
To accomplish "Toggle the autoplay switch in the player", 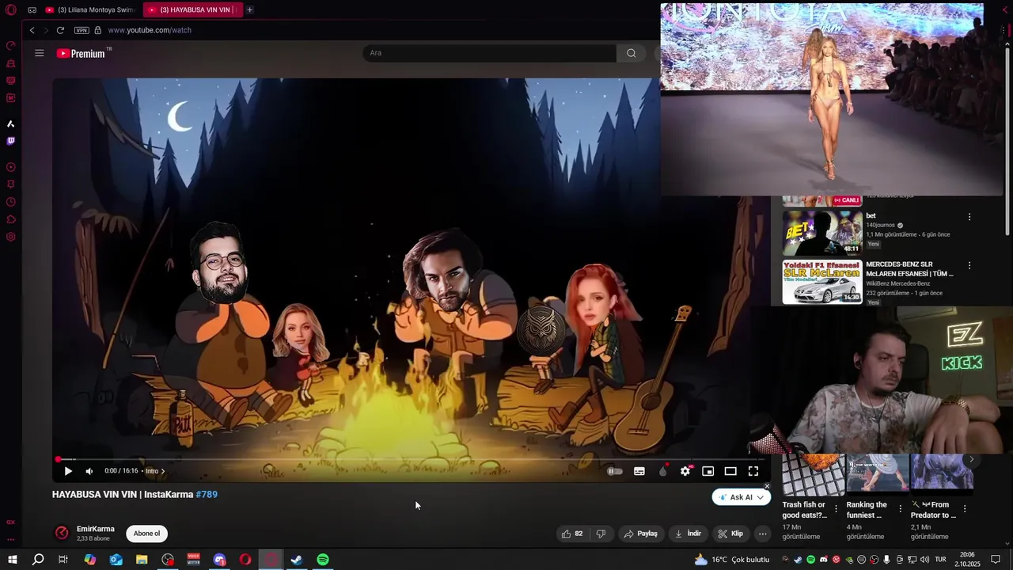I will pyautogui.click(x=615, y=471).
